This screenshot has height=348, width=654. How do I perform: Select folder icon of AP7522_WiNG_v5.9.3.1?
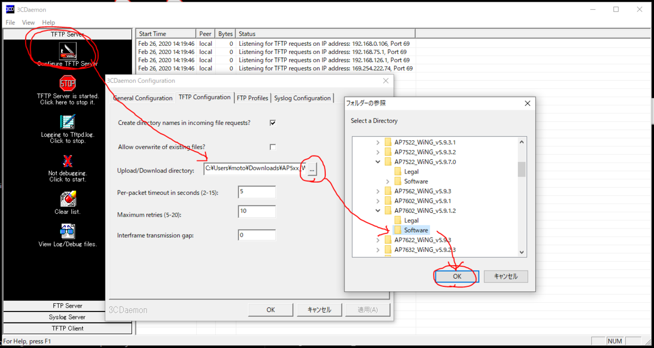pos(388,142)
